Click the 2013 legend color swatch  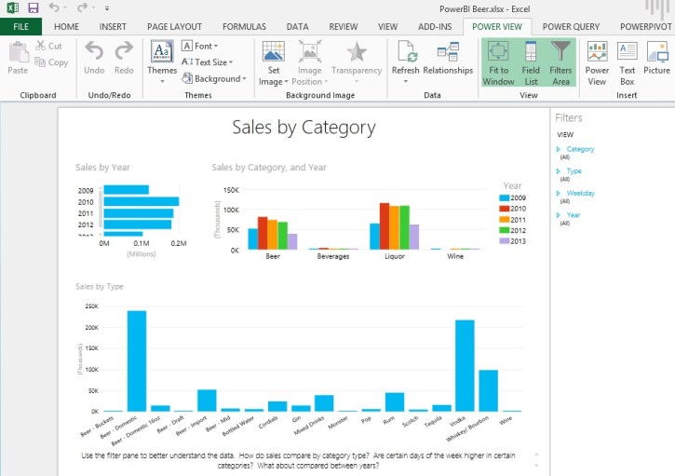[x=505, y=241]
